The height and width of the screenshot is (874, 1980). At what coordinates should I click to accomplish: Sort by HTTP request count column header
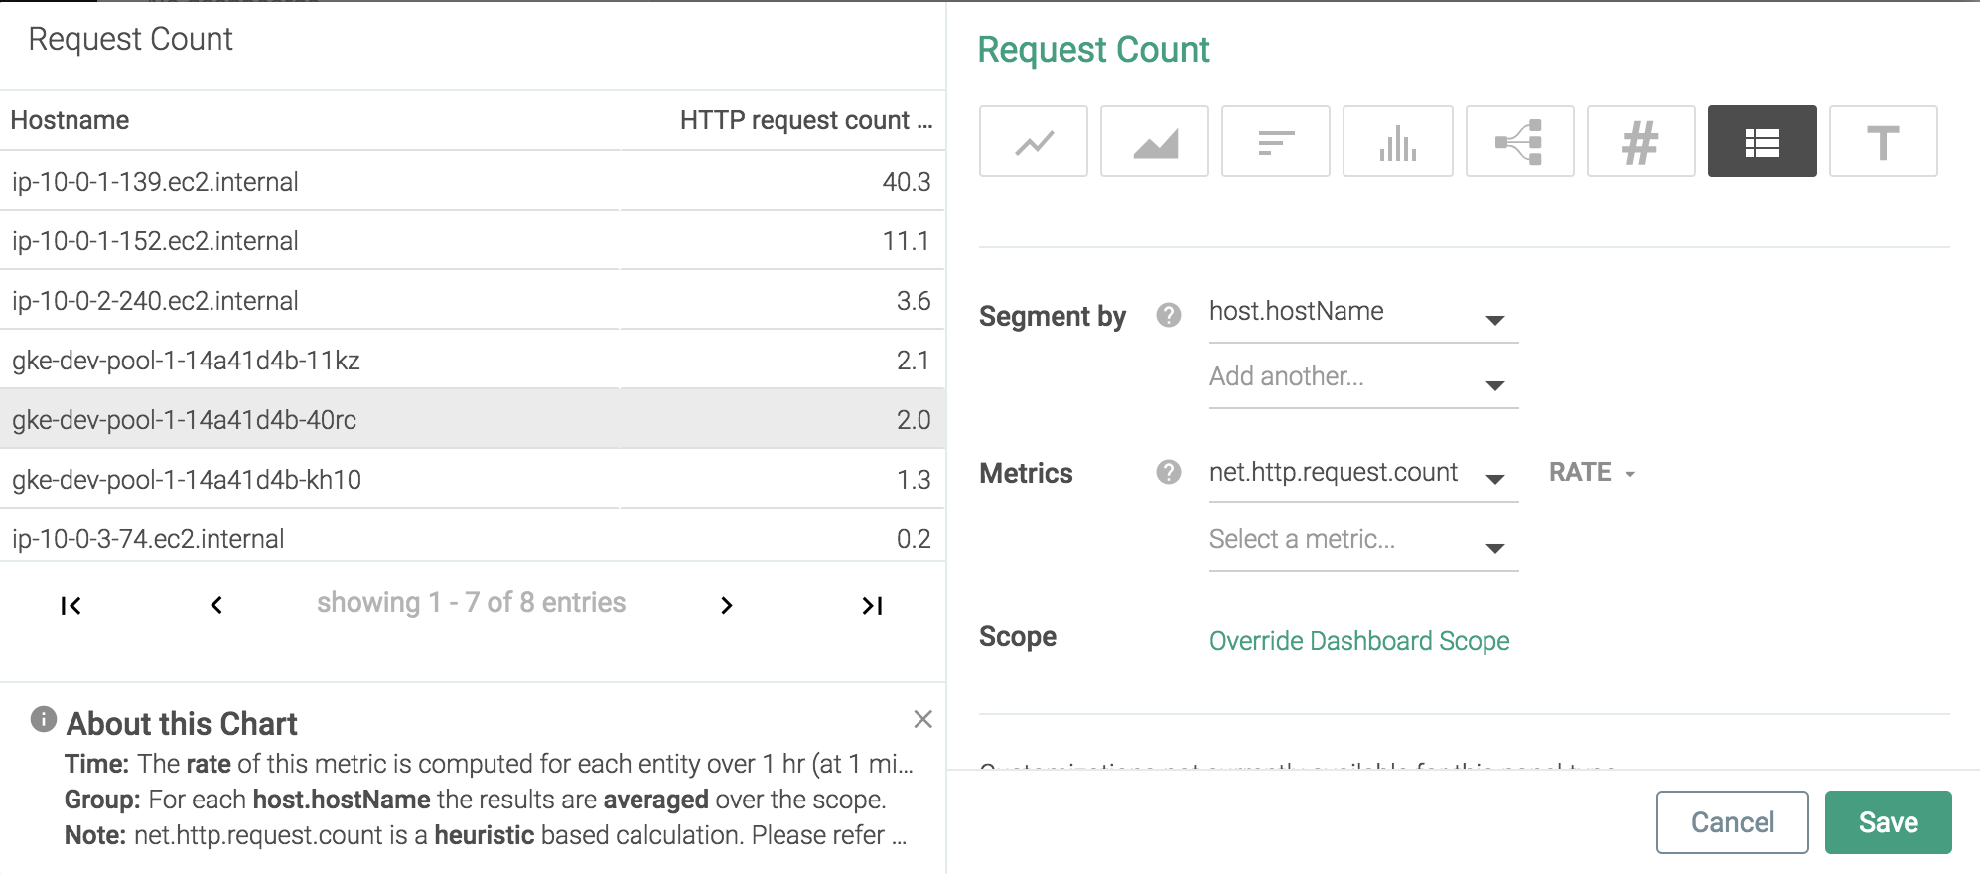805,120
